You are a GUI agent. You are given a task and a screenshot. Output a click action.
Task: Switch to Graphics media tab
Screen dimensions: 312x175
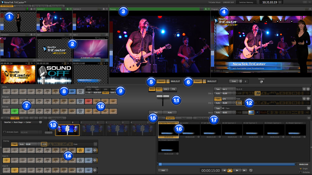pos(170,118)
